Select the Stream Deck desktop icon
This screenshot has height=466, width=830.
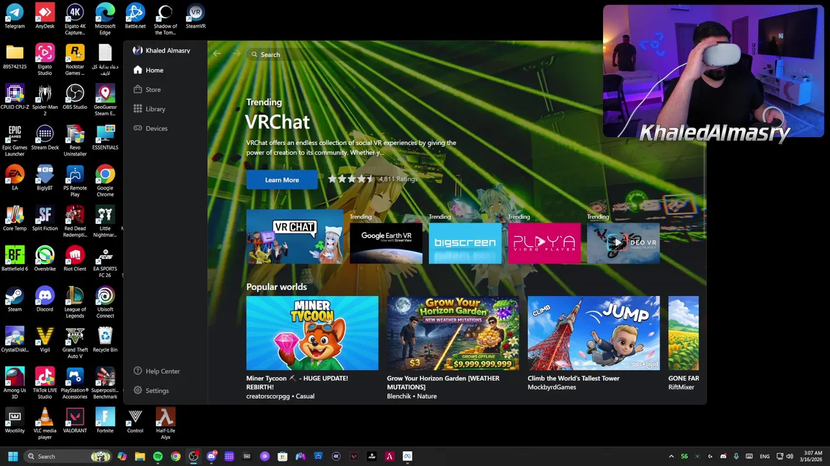[45, 138]
